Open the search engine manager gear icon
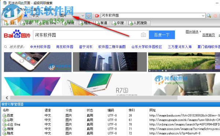Viewport: 220px width, 136px height. click(x=88, y=15)
